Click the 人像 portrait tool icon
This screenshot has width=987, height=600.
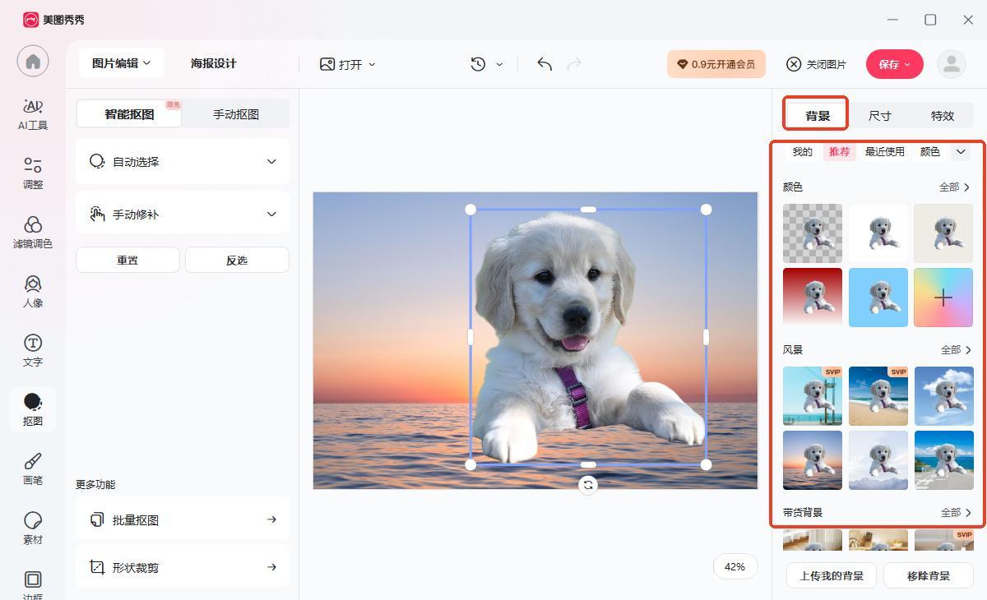click(x=33, y=291)
